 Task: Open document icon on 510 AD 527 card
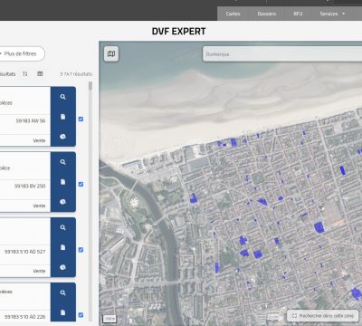pos(62,247)
